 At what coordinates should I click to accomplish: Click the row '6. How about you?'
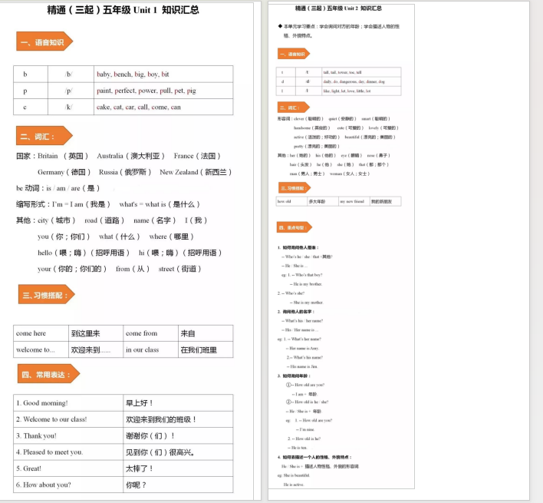click(68, 485)
